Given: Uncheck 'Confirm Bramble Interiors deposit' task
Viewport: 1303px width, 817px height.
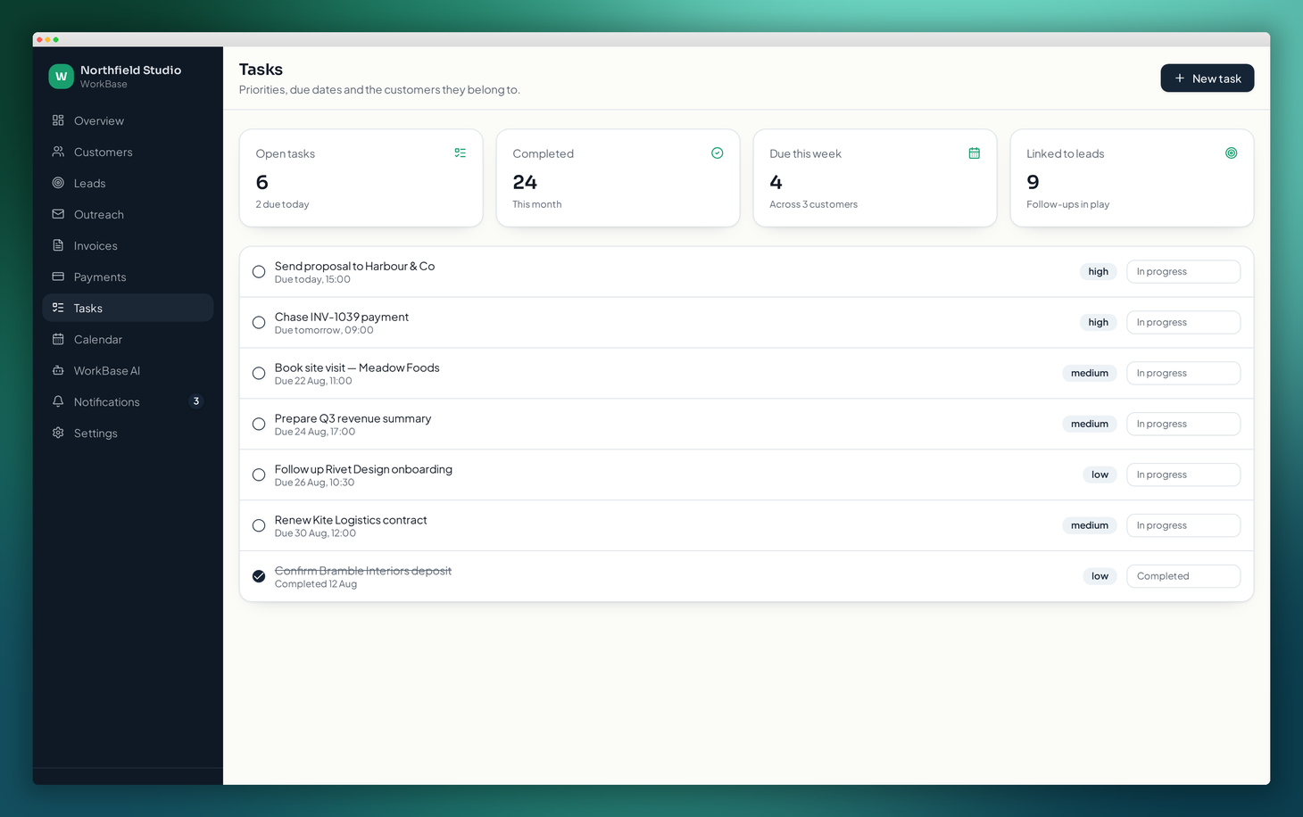Looking at the screenshot, I should click(259, 576).
